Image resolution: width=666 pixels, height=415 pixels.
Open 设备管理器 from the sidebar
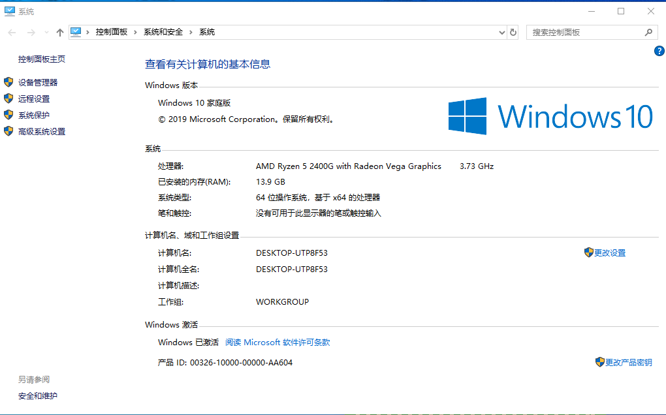coord(38,82)
